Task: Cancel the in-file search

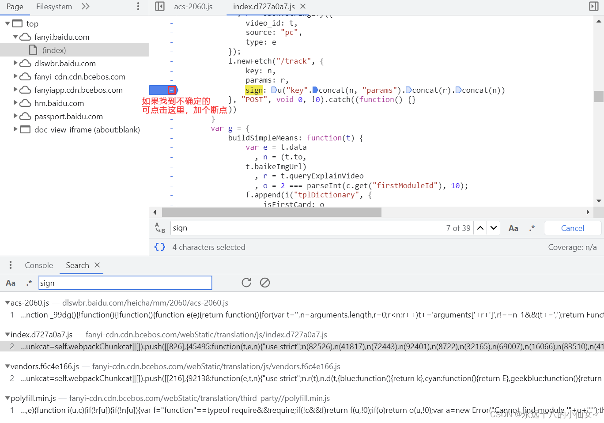Action: (x=573, y=228)
